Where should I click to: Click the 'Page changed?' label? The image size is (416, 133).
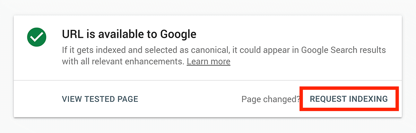click(x=271, y=99)
